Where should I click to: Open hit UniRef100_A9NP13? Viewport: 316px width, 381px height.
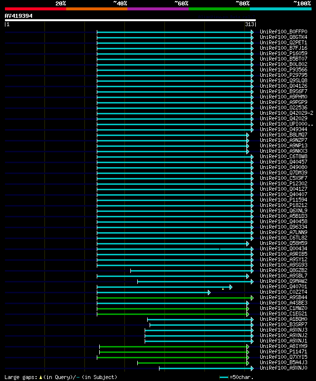pos(283,145)
